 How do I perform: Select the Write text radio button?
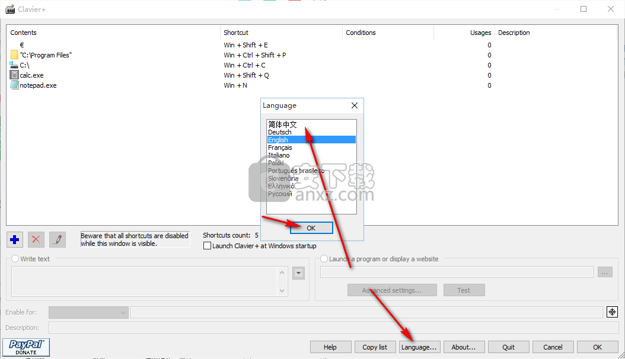click(15, 259)
